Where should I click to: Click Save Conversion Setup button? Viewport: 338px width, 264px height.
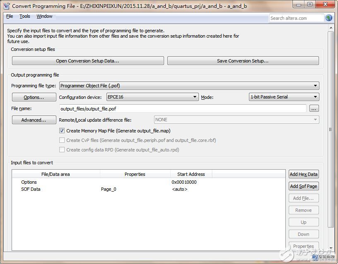(243, 61)
